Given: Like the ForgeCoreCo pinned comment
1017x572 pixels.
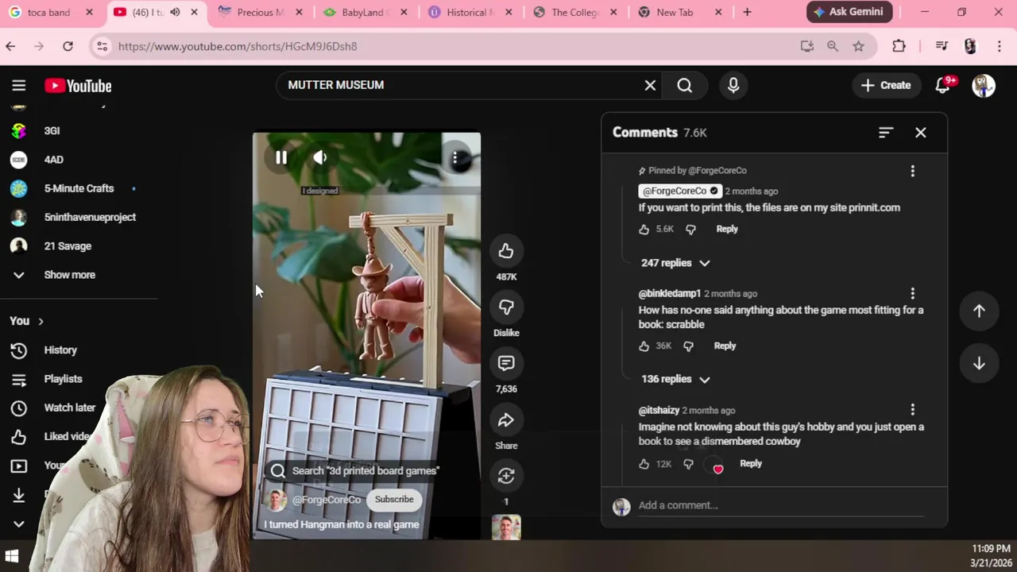Looking at the screenshot, I should click(644, 229).
